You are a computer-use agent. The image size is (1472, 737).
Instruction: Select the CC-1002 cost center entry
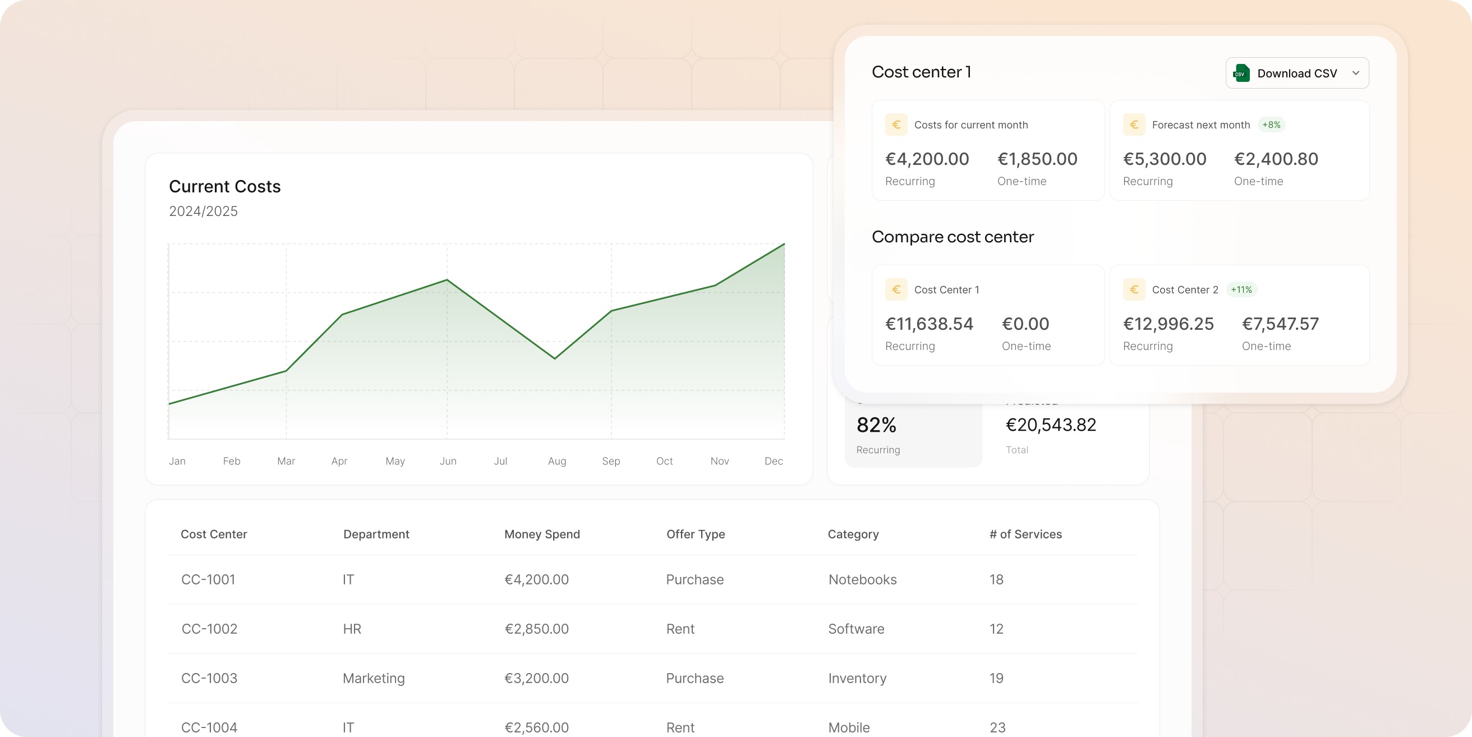(x=209, y=629)
